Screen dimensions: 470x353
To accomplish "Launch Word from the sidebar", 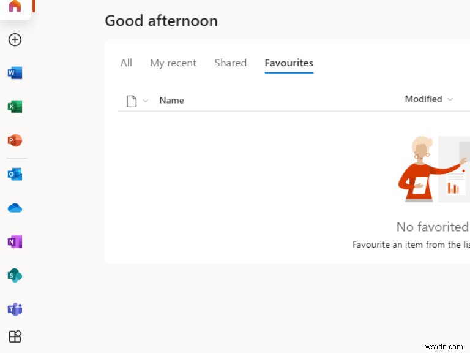I will (15, 74).
